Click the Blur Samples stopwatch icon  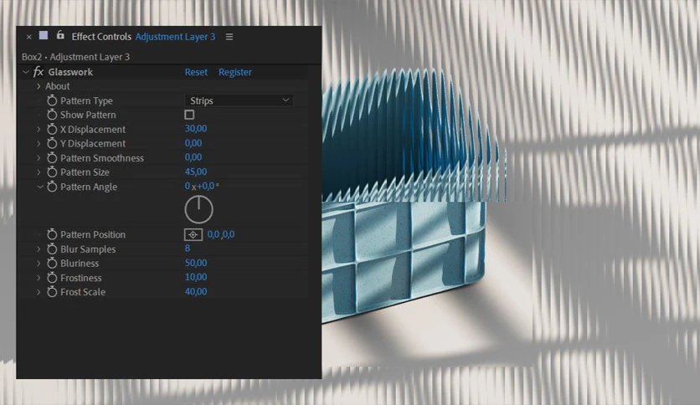(x=52, y=249)
